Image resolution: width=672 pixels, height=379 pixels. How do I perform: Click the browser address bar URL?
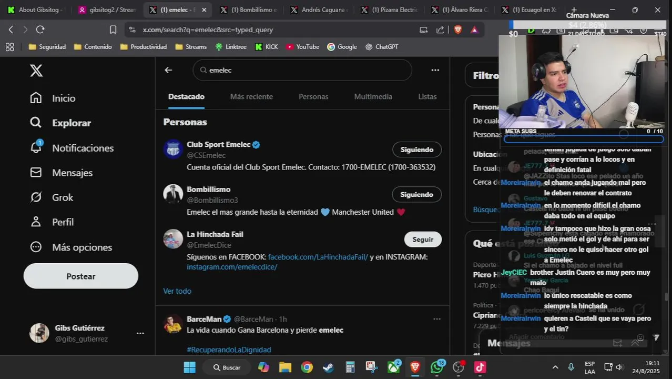click(x=208, y=29)
